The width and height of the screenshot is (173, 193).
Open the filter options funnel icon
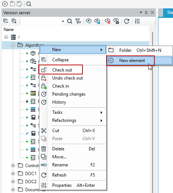point(78,21)
